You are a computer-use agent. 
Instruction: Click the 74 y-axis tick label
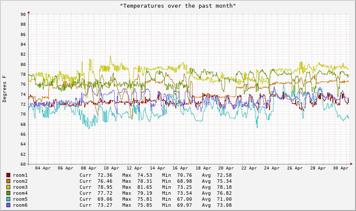23,94
